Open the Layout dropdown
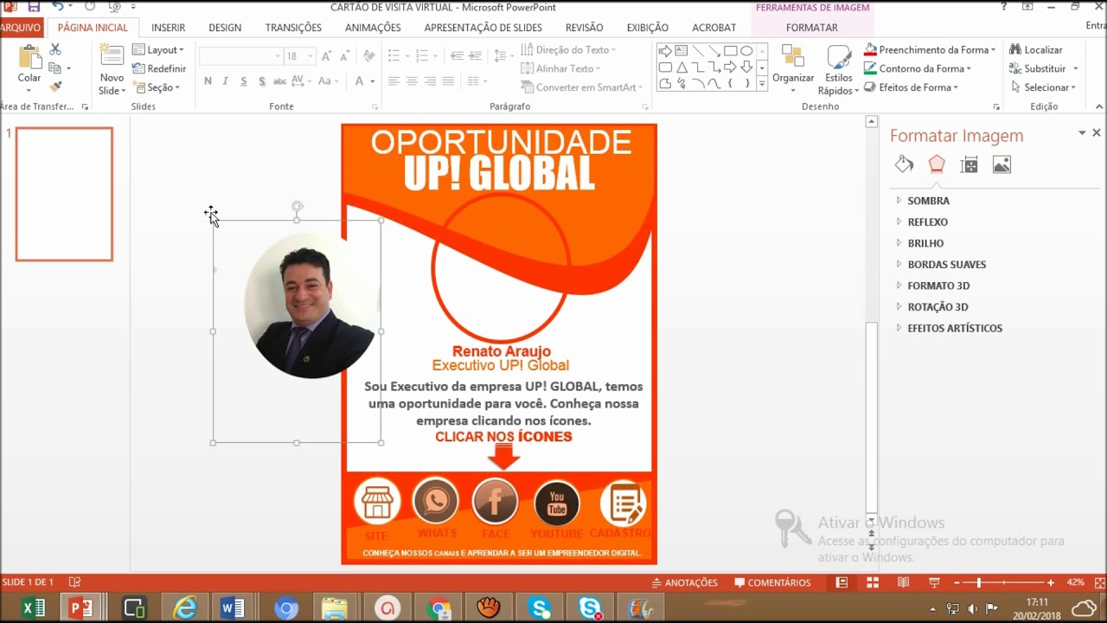This screenshot has width=1107, height=623. click(x=158, y=50)
